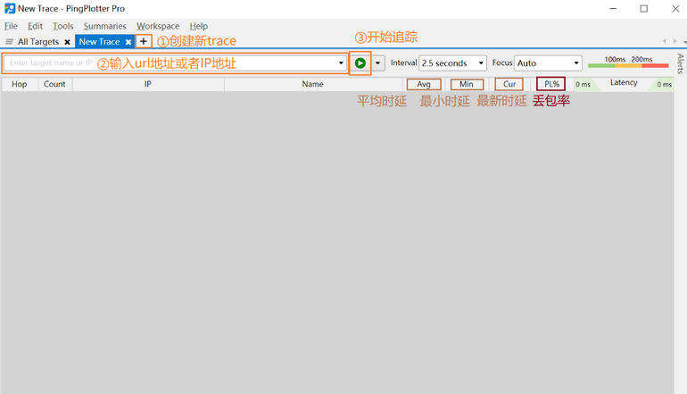This screenshot has height=394, width=687.
Task: Click the list icon beside All Targets
Action: point(9,42)
